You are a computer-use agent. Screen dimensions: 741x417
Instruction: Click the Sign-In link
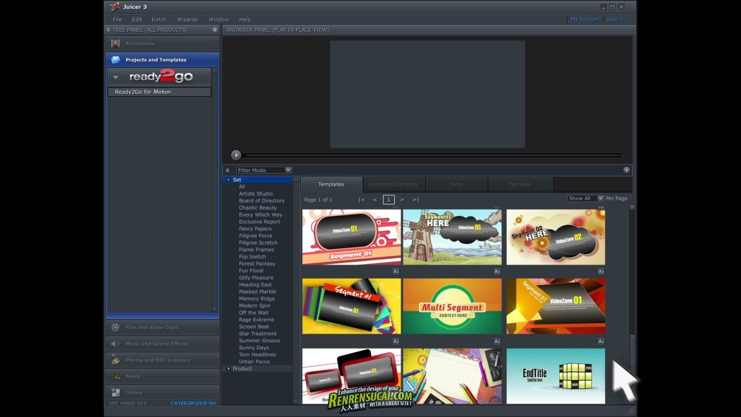pyautogui.click(x=616, y=19)
